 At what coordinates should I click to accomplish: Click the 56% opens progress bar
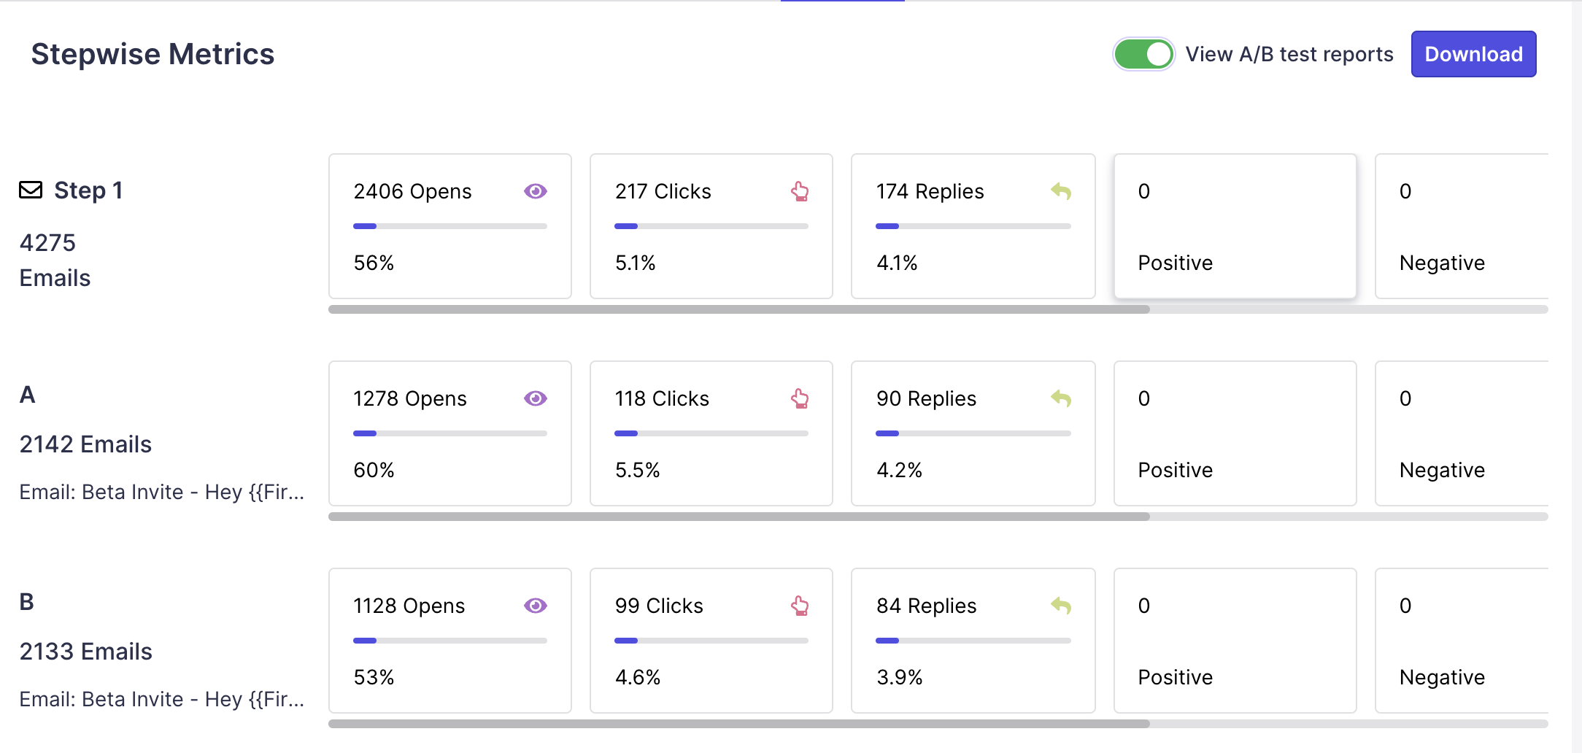(x=449, y=226)
